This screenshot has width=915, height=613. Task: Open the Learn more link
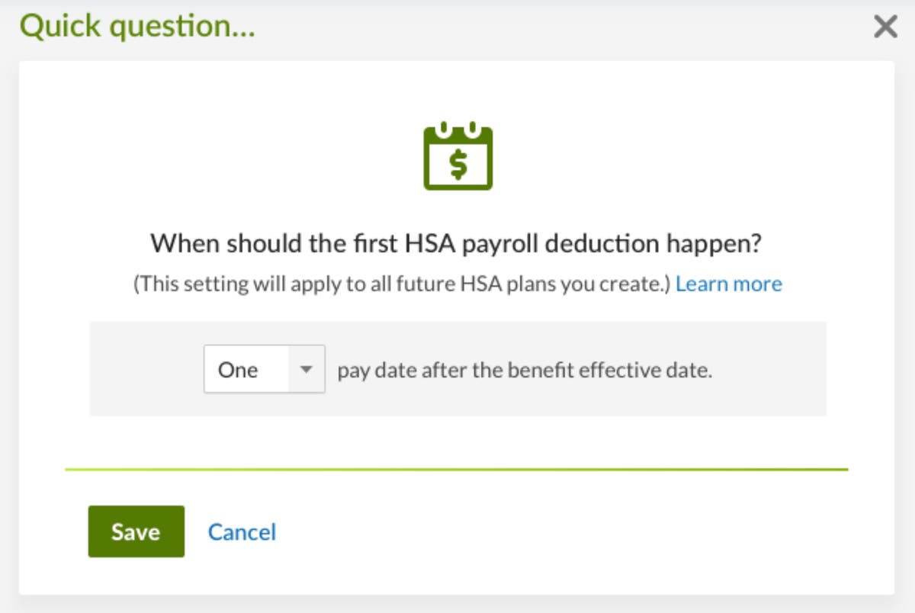tap(729, 283)
